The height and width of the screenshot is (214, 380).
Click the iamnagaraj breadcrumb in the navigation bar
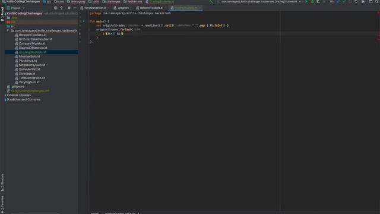[x=76, y=2]
